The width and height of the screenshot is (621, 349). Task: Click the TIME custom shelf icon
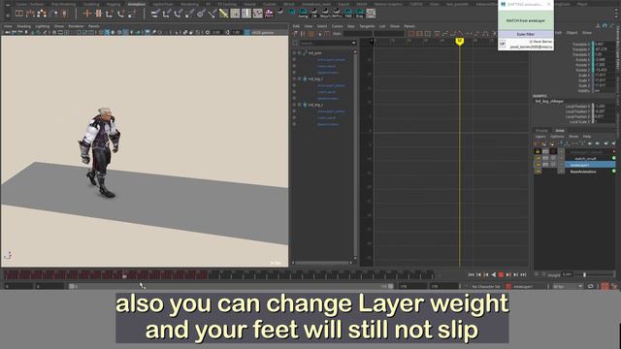click(x=348, y=13)
